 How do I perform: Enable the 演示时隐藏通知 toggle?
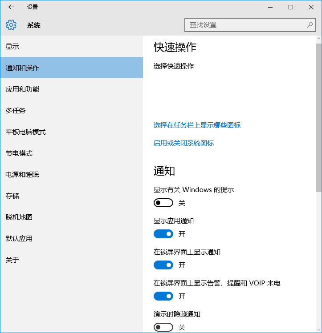point(163,327)
